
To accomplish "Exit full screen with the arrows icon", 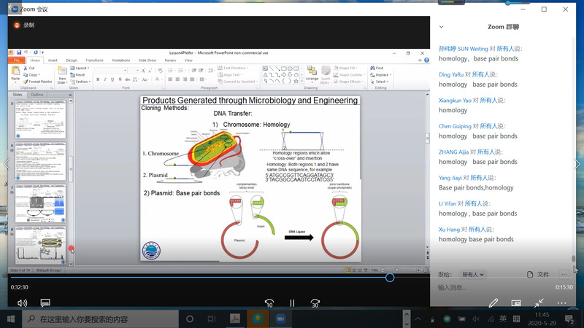I will click(x=539, y=303).
